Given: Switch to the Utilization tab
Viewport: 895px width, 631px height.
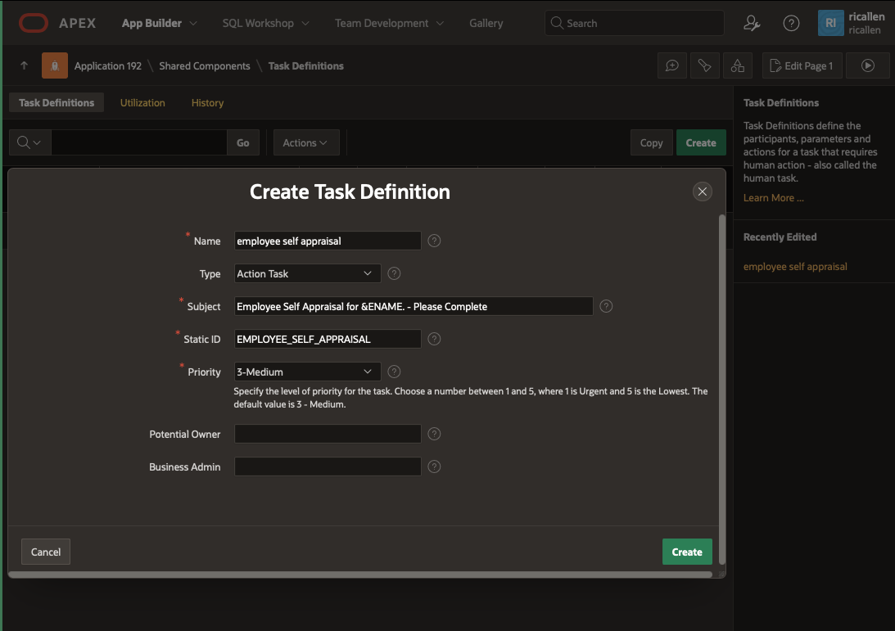Looking at the screenshot, I should coord(142,103).
